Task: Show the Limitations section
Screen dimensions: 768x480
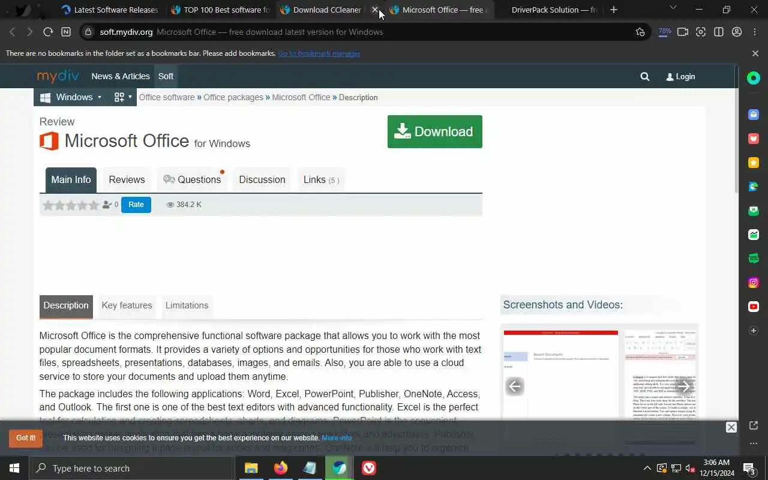Action: tap(187, 305)
